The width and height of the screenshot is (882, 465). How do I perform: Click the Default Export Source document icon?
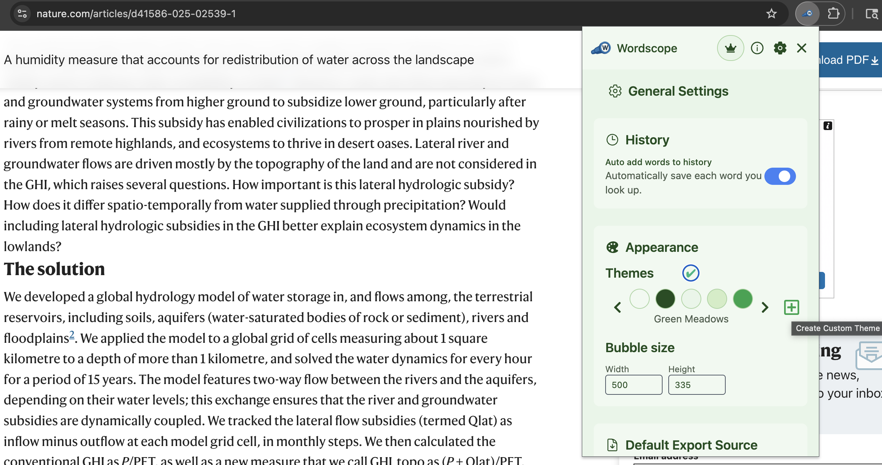click(612, 445)
